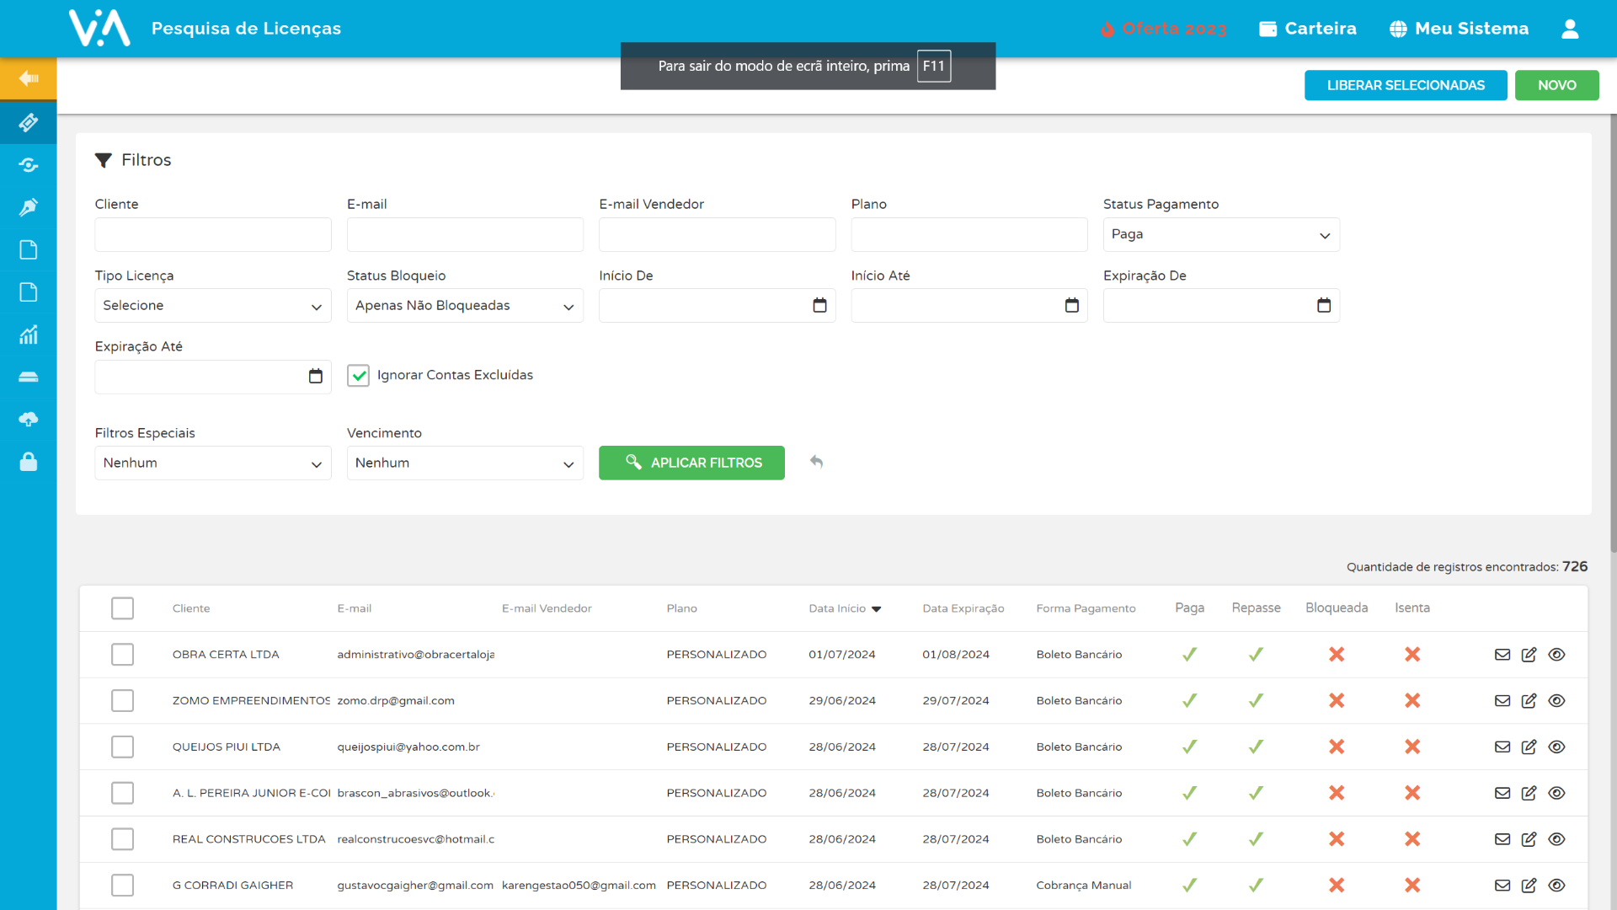Viewport: 1617px width, 910px height.
Task: Open the Status Pagamento dropdown
Action: click(1221, 235)
